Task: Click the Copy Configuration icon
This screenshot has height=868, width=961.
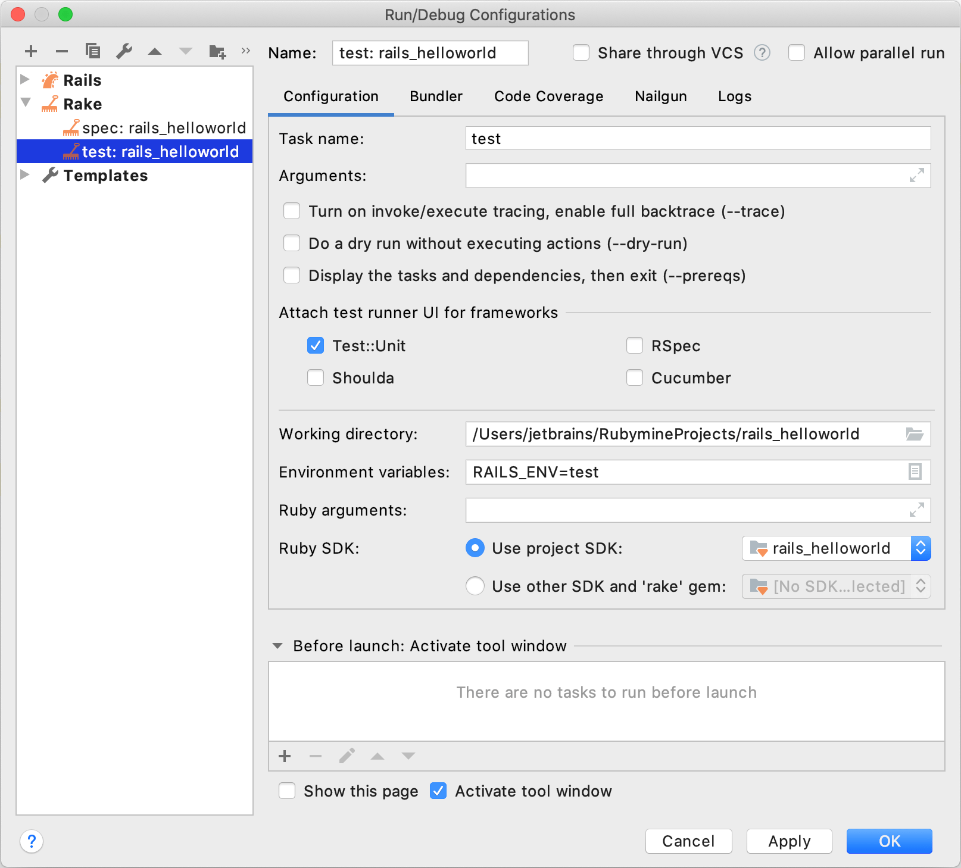Action: click(93, 51)
